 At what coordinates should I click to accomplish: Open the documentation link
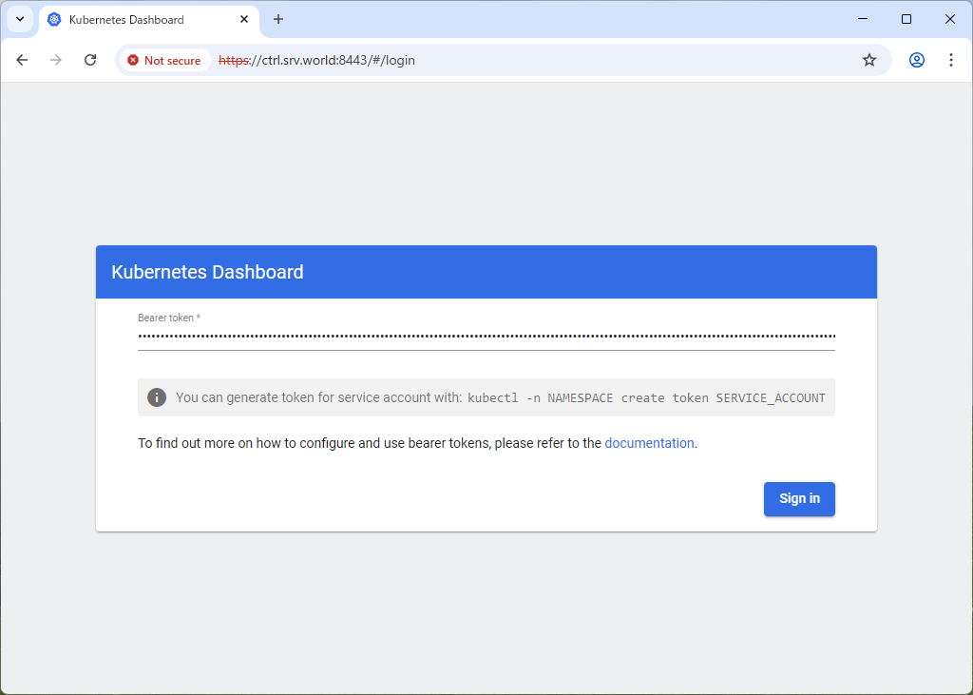pos(649,443)
